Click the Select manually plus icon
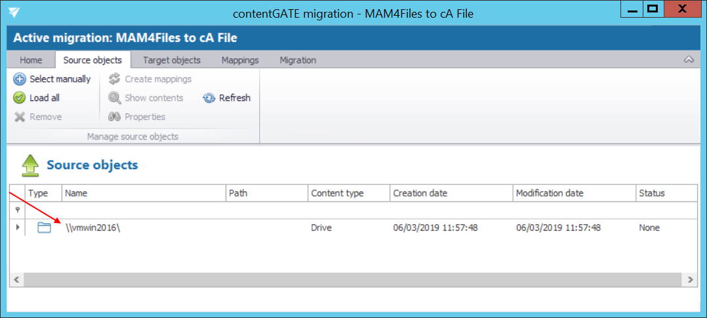The height and width of the screenshot is (318, 707). (20, 79)
